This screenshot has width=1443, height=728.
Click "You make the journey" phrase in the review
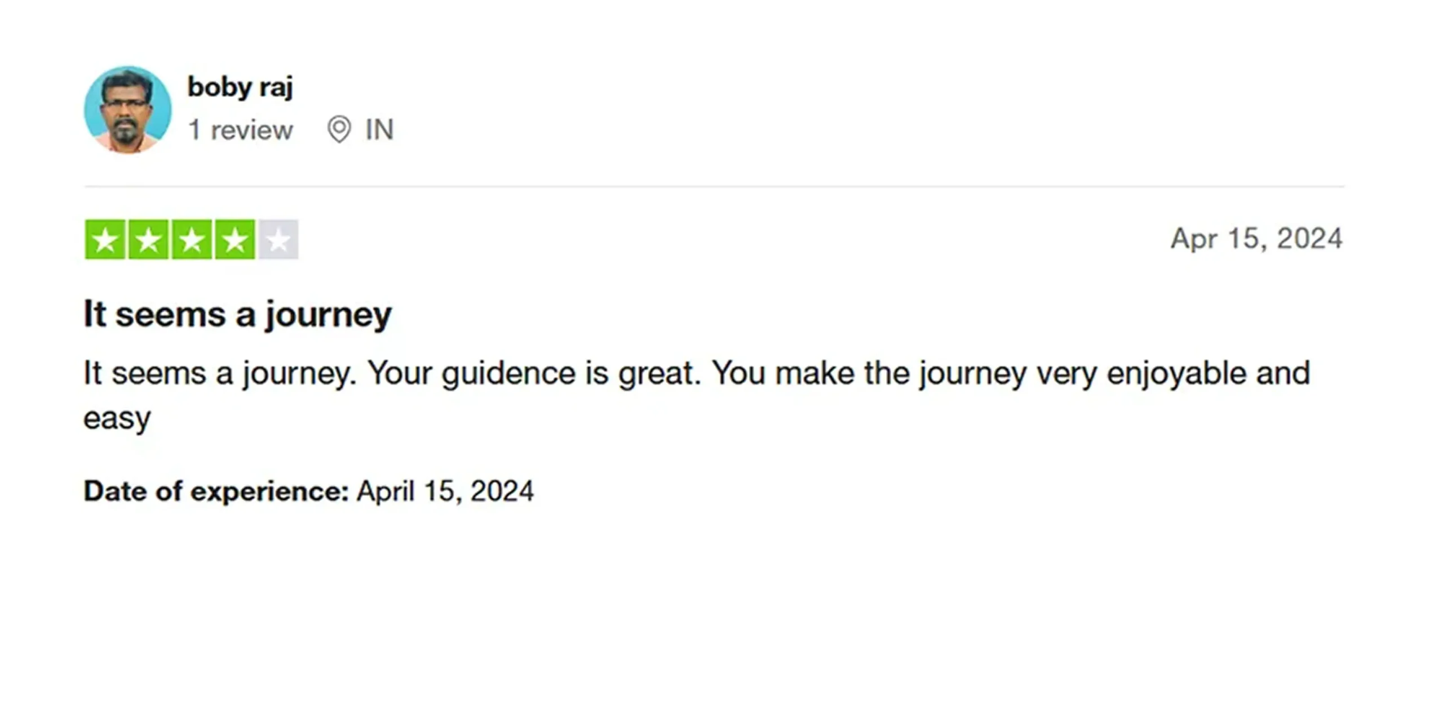tap(868, 373)
